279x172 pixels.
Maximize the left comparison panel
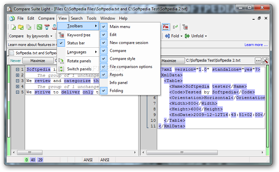[38, 61]
